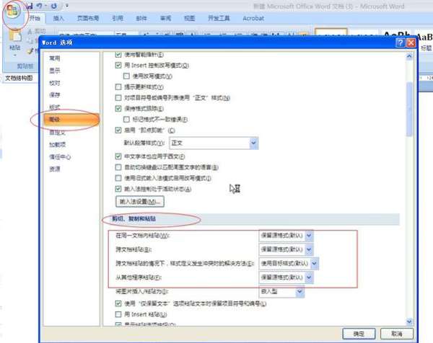This screenshot has height=343, width=433.
Task: Close the Word 选项 dialog with the X
Action: (411, 43)
